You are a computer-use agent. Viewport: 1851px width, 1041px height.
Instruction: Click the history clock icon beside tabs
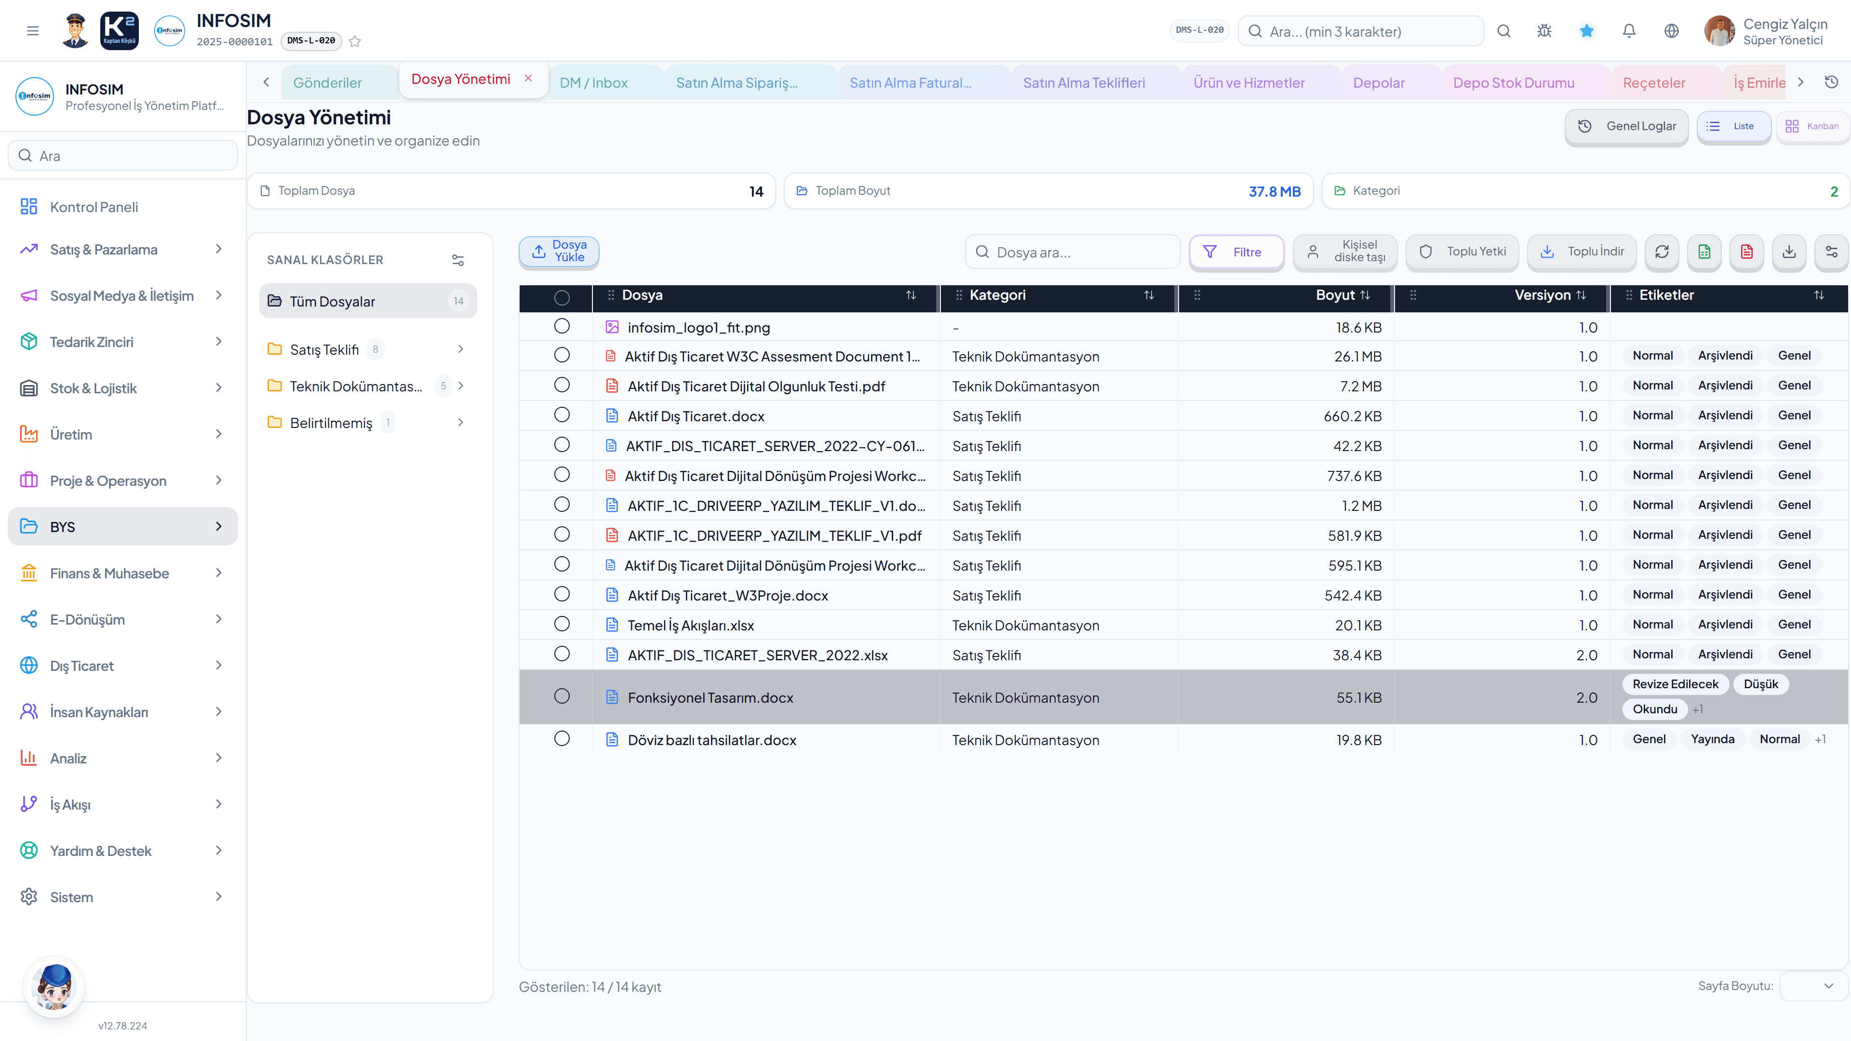[1832, 82]
